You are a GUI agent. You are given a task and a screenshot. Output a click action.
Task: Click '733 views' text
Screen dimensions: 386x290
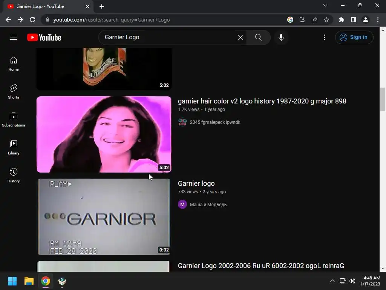tap(188, 191)
